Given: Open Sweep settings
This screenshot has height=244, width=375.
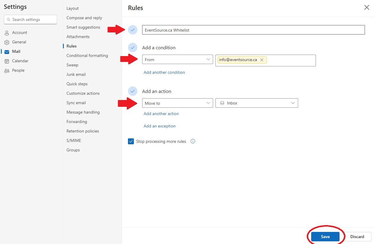Looking at the screenshot, I should click(x=72, y=65).
